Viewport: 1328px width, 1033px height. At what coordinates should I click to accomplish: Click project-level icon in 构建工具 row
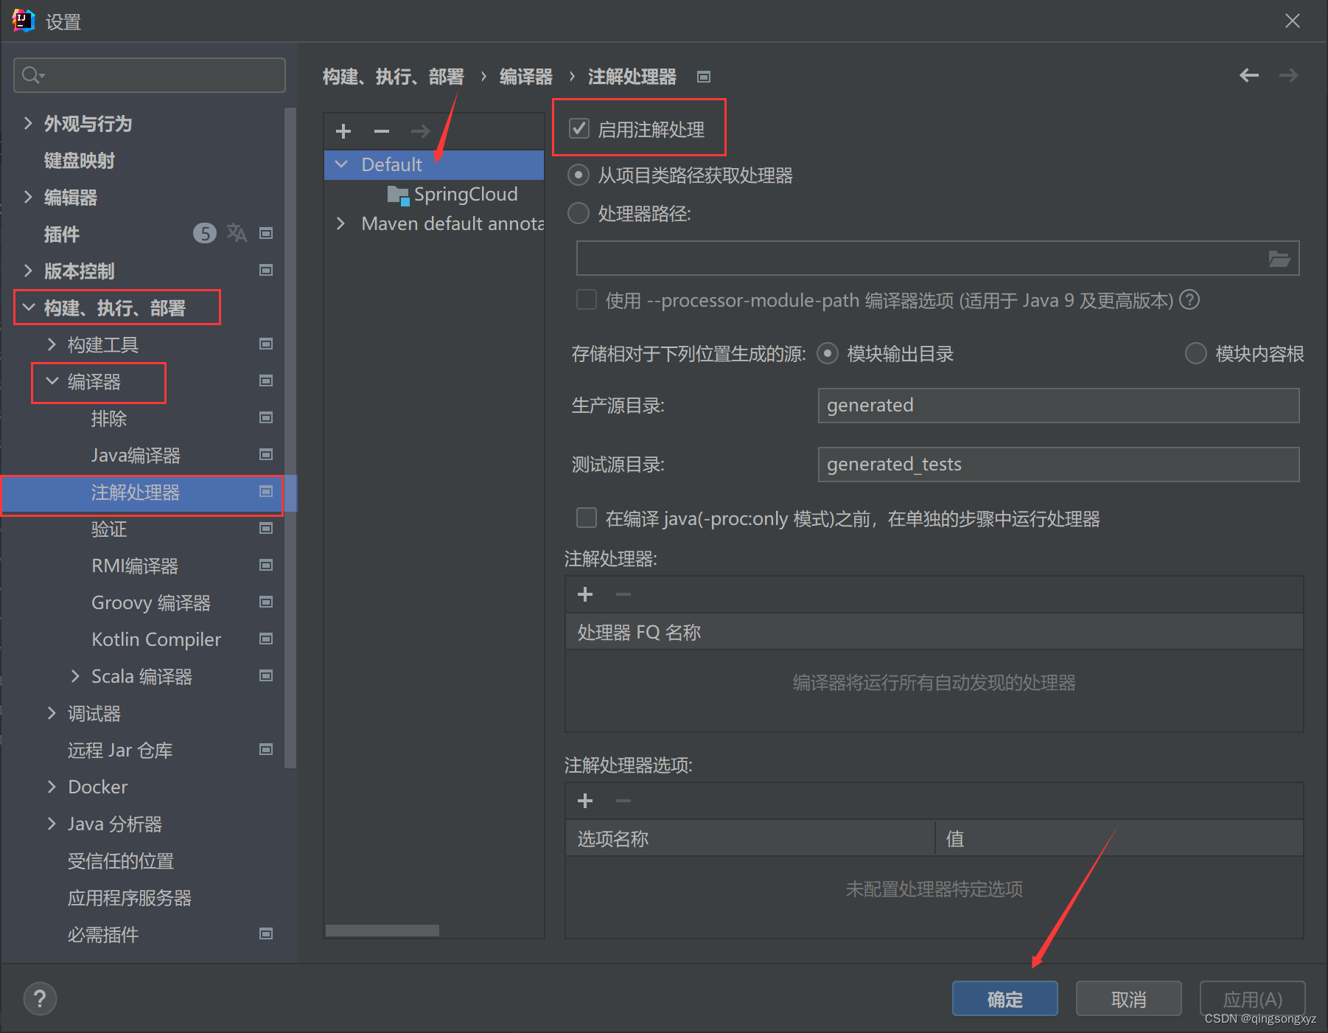coord(266,344)
